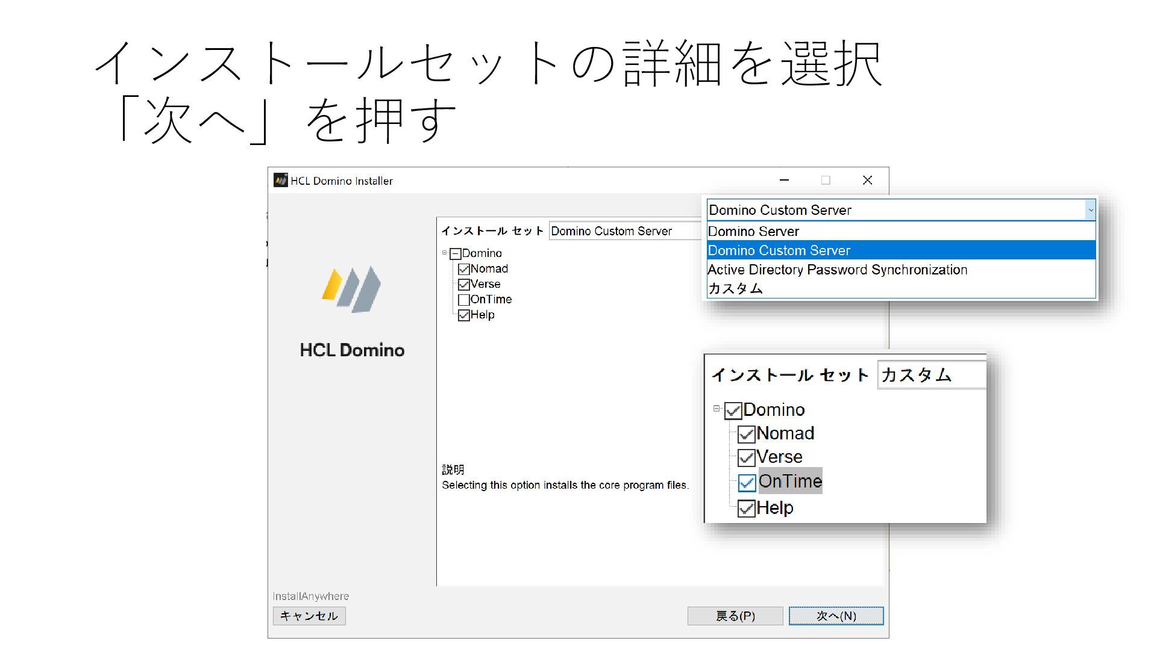Choose Active Directory Password Synchronization option
Viewport: 1157px width, 650px height.
(837, 270)
